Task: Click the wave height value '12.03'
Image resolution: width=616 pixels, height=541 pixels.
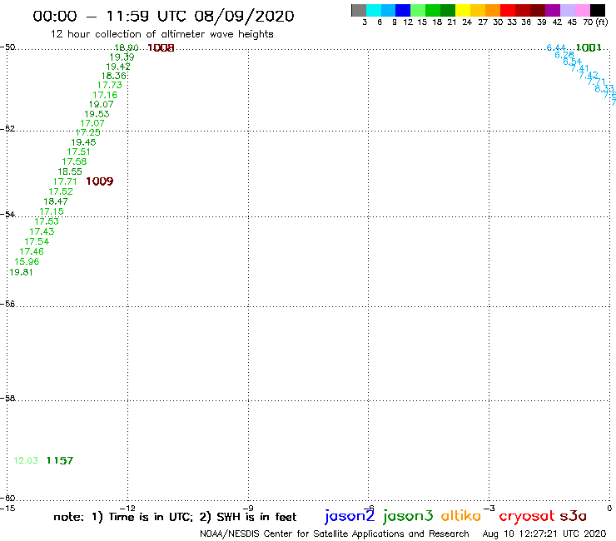Action: click(26, 460)
